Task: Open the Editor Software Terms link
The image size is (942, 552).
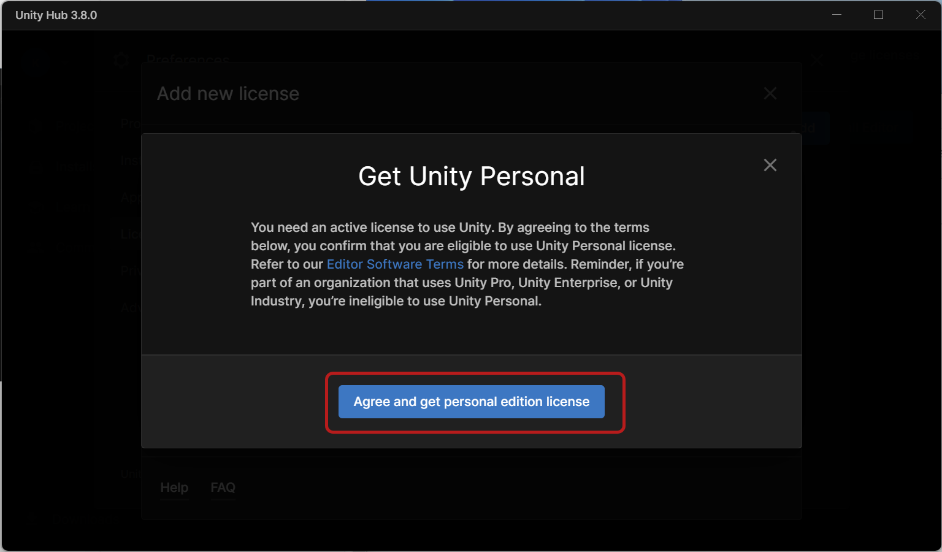Action: point(395,264)
